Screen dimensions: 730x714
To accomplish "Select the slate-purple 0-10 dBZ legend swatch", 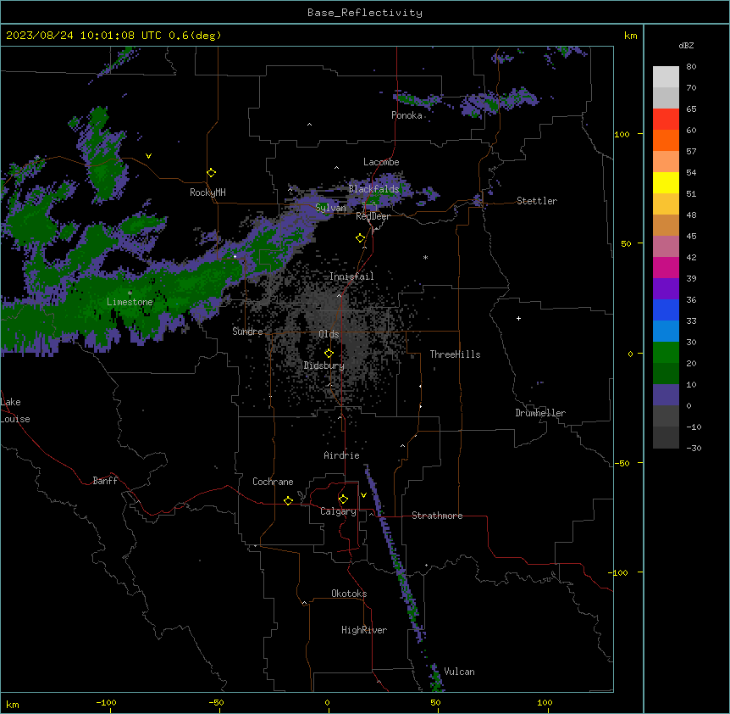I will (x=666, y=395).
